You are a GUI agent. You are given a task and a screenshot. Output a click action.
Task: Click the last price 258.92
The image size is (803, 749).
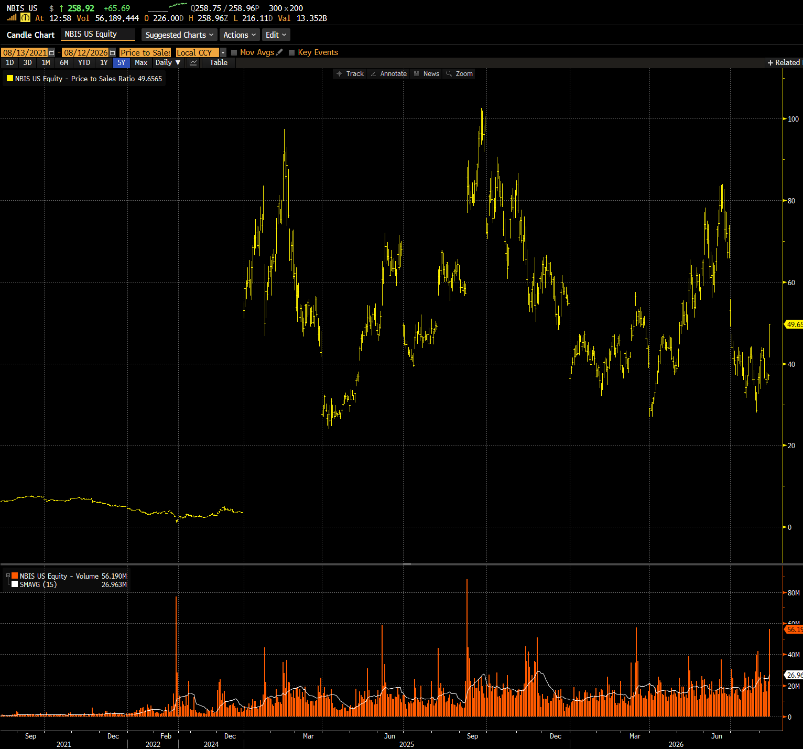81,8
